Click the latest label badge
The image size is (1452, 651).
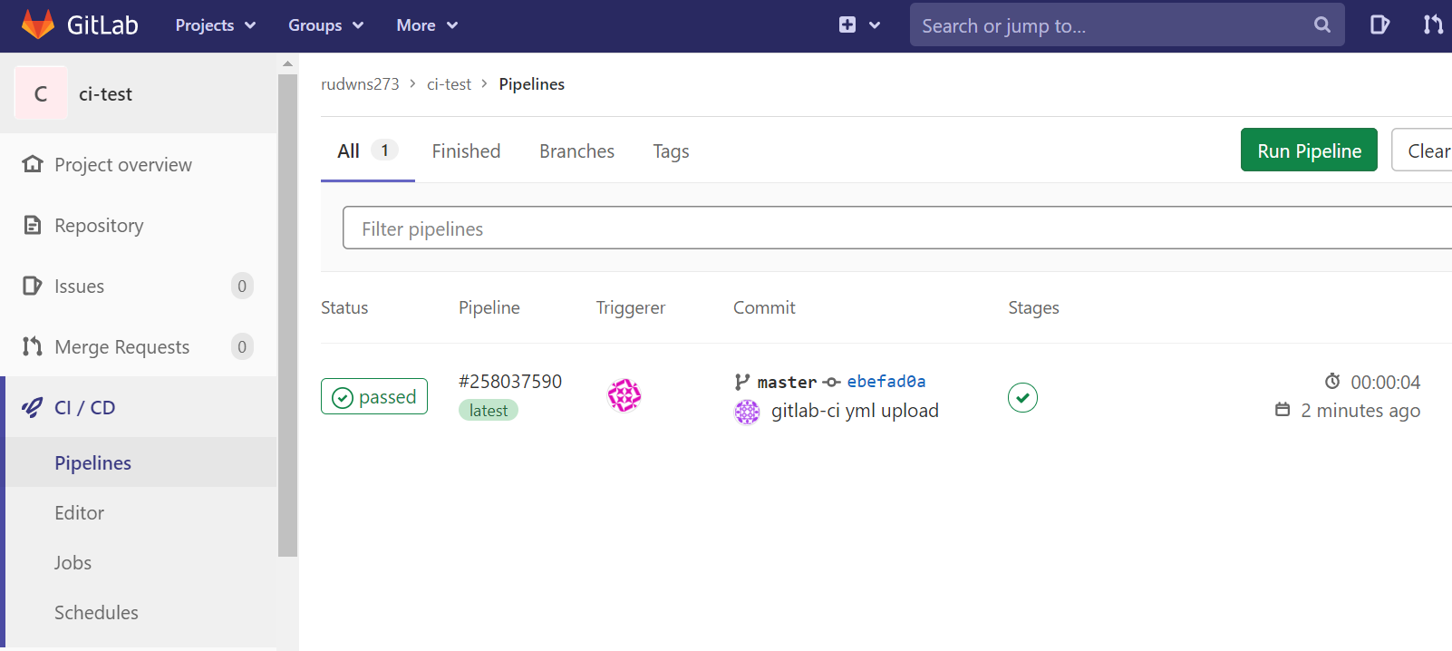tap(489, 411)
